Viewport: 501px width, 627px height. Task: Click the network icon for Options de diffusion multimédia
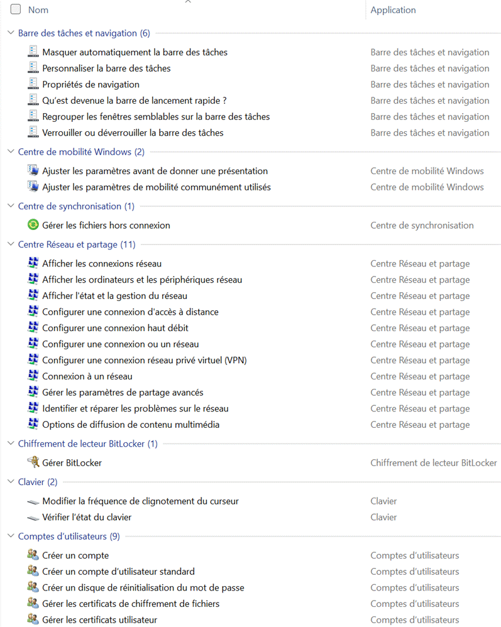click(33, 424)
